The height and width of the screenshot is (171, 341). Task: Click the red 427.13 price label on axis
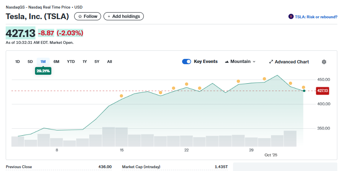[322, 91]
